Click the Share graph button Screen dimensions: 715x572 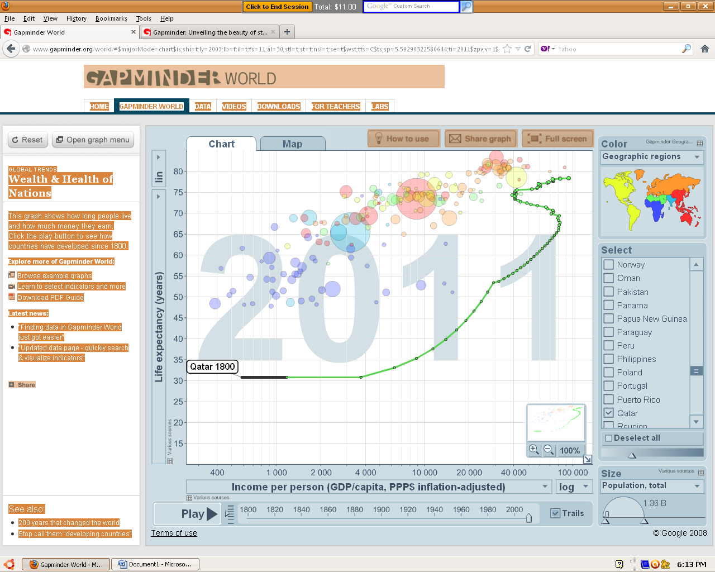tap(480, 139)
